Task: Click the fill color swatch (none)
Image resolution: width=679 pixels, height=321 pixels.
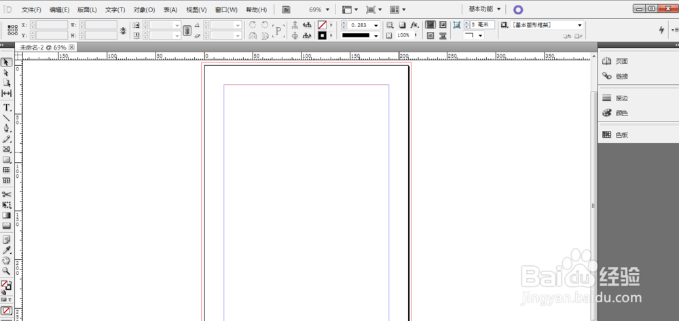Action: coord(322,25)
